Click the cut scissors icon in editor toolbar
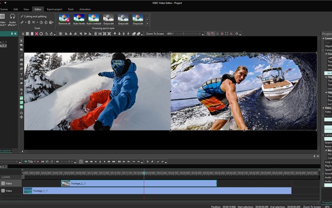The image size is (332, 208). 23,34
